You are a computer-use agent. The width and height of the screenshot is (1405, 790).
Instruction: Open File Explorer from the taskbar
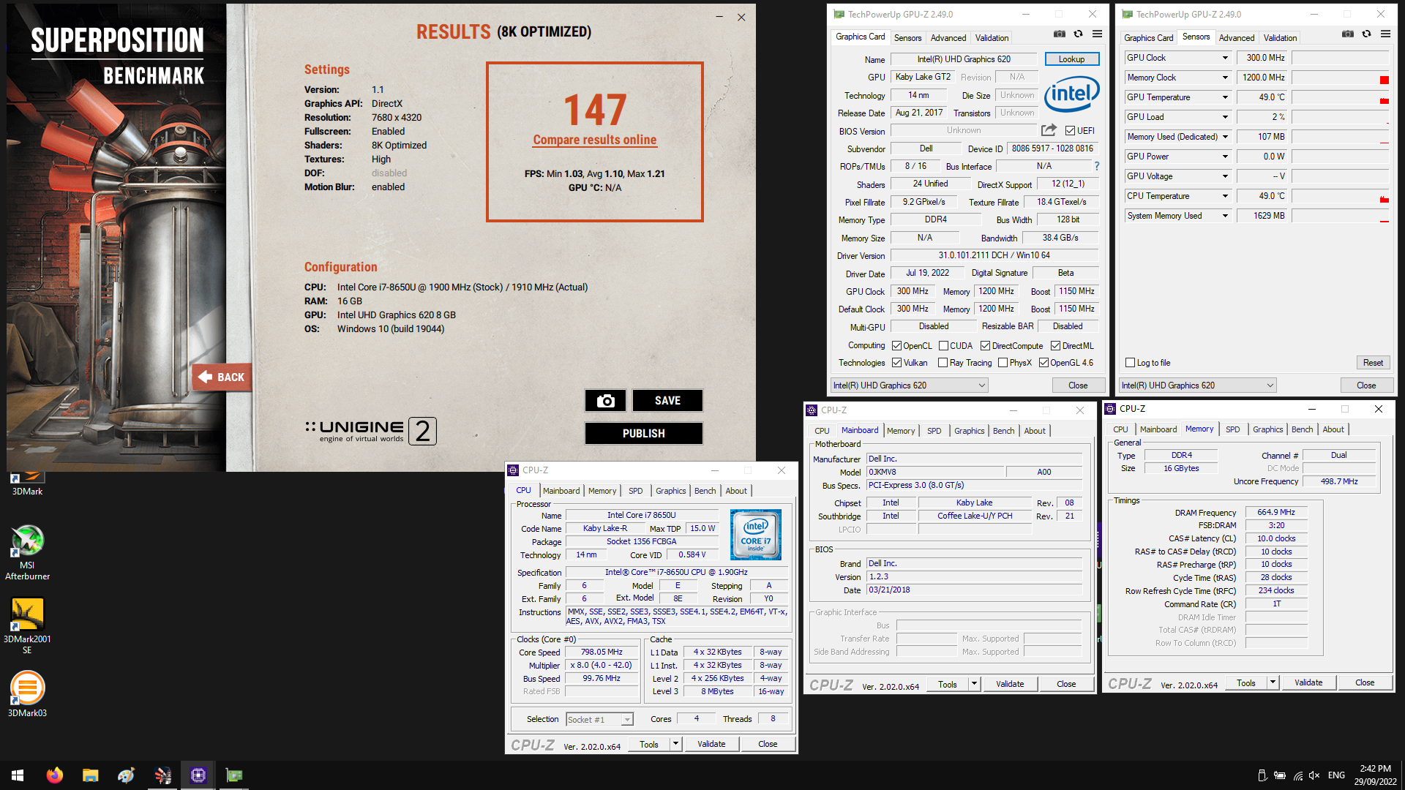click(x=90, y=775)
